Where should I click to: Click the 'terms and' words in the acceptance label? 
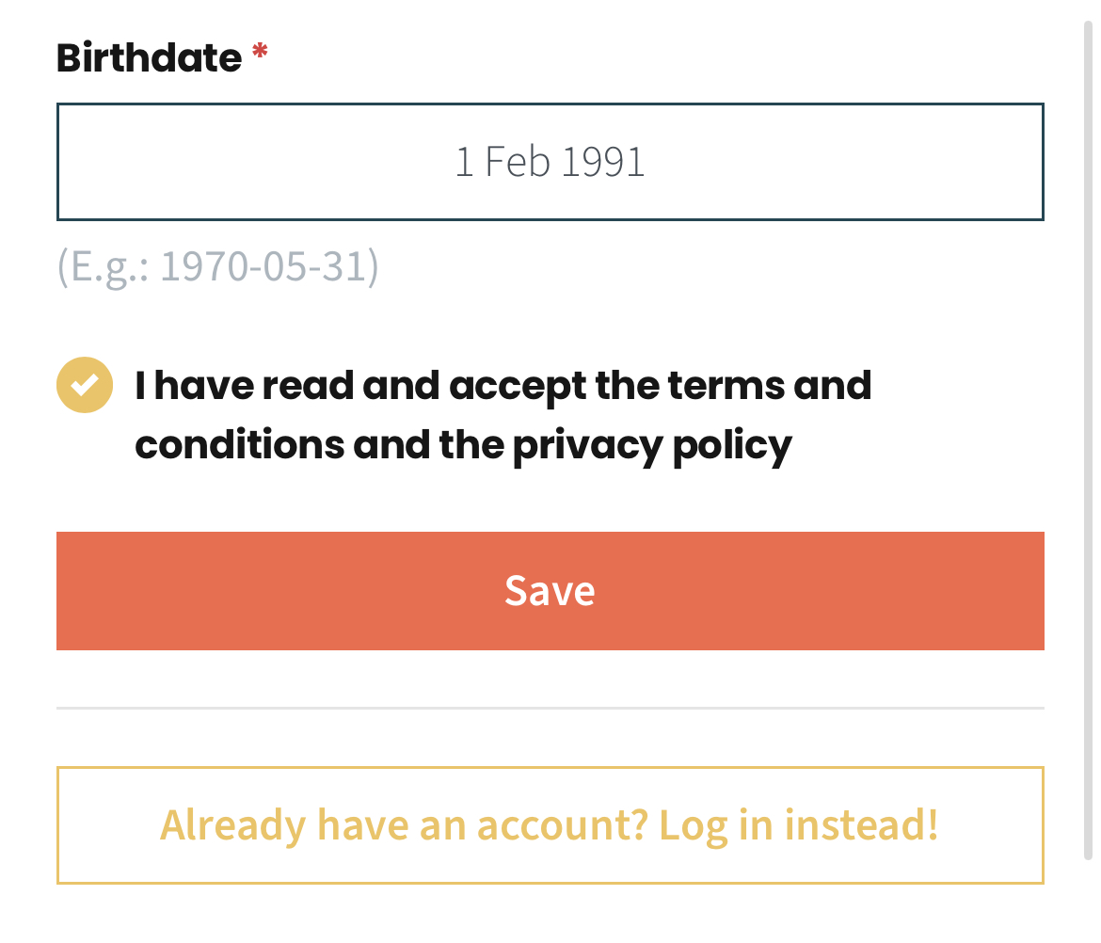click(x=770, y=386)
